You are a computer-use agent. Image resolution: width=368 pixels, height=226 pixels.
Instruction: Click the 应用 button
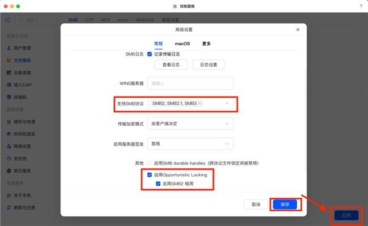346,215
